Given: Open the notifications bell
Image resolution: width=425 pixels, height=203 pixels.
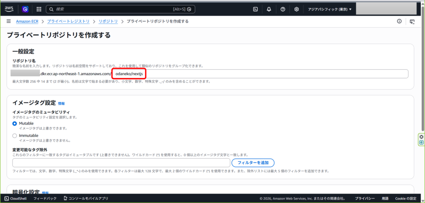Looking at the screenshot, I should 269,9.
